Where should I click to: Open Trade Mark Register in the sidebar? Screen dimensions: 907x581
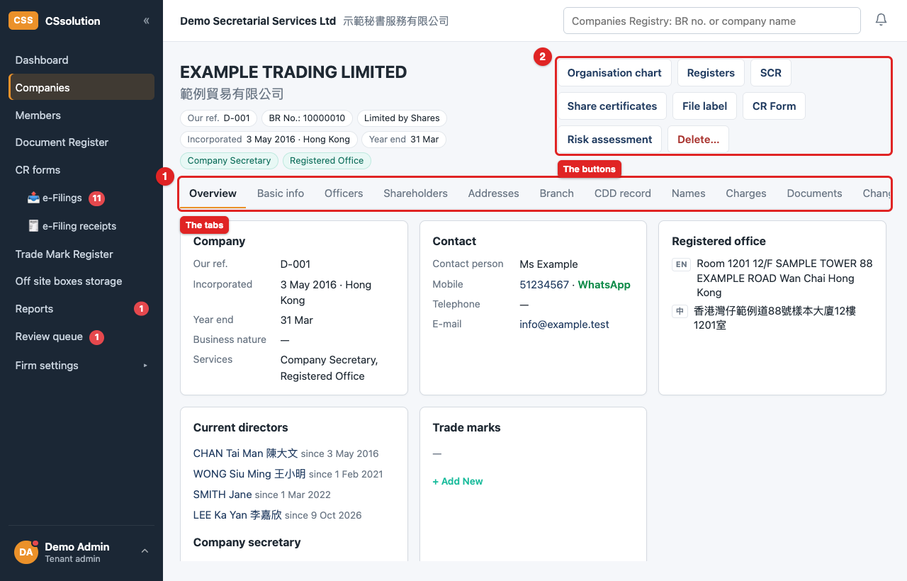point(81,254)
